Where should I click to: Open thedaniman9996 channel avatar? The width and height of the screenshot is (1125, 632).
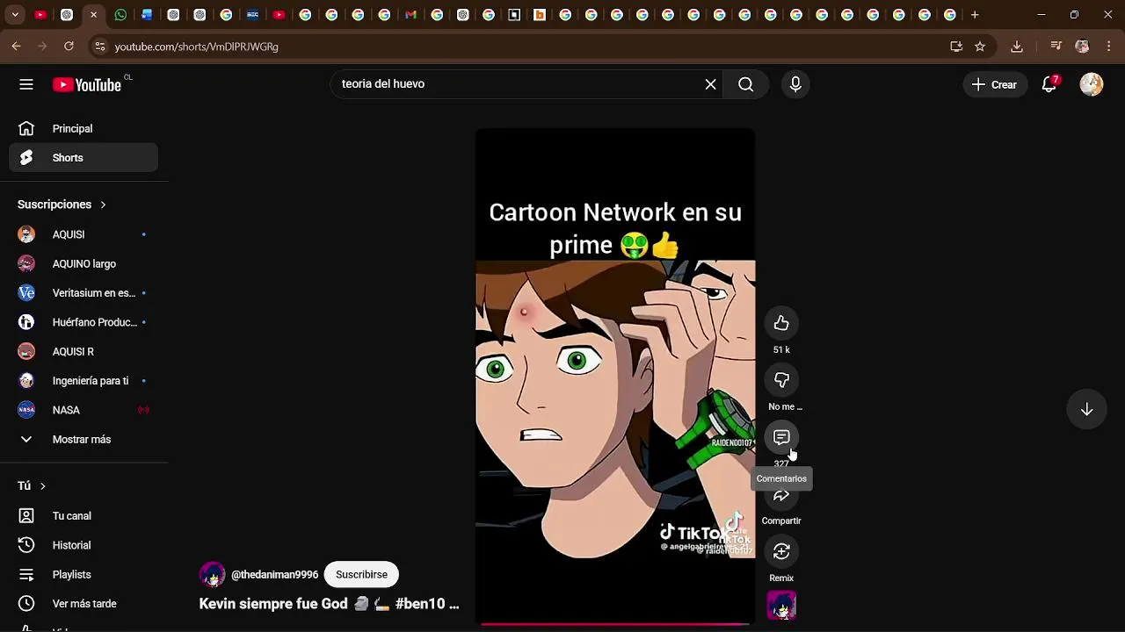pyautogui.click(x=212, y=575)
